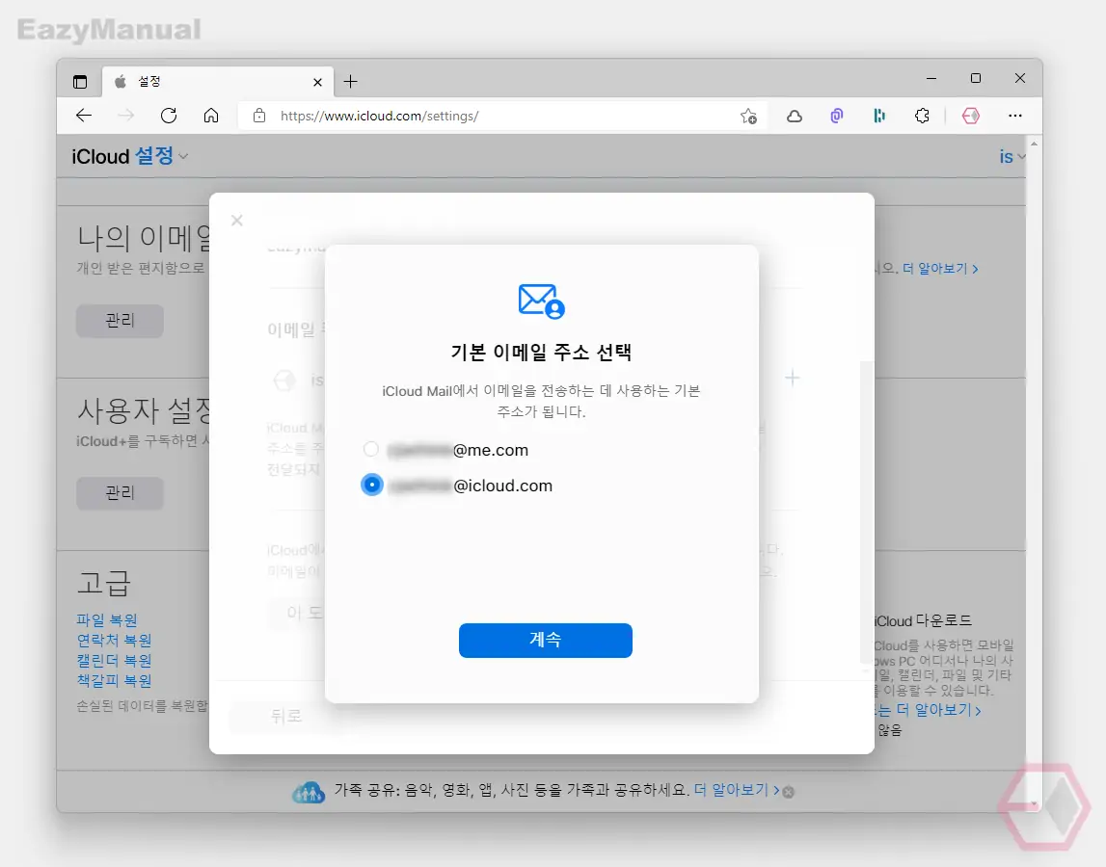Add page to favorites star icon
The height and width of the screenshot is (867, 1106).
click(748, 117)
